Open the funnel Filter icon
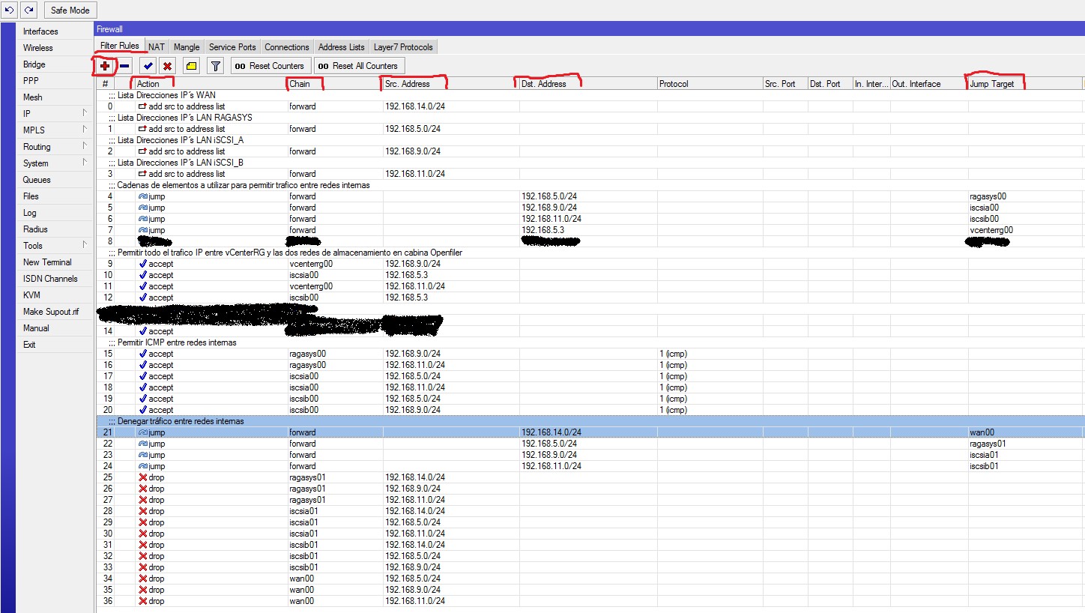Screen dimensions: 1085x613 (215, 66)
